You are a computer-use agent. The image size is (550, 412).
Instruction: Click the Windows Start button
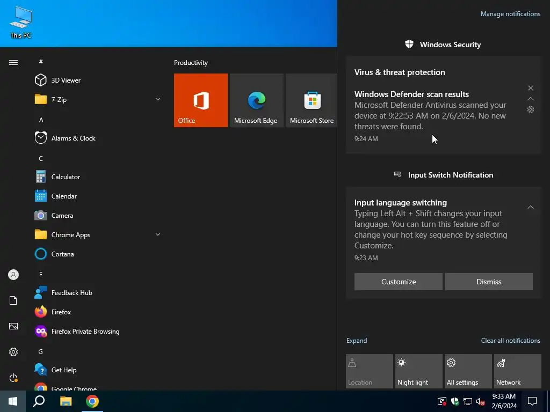13,401
